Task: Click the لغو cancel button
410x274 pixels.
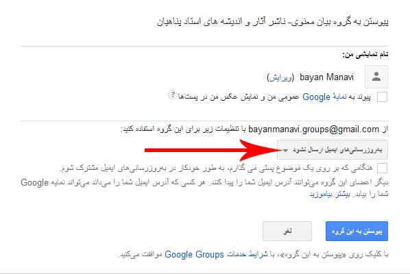Action: click(x=287, y=231)
